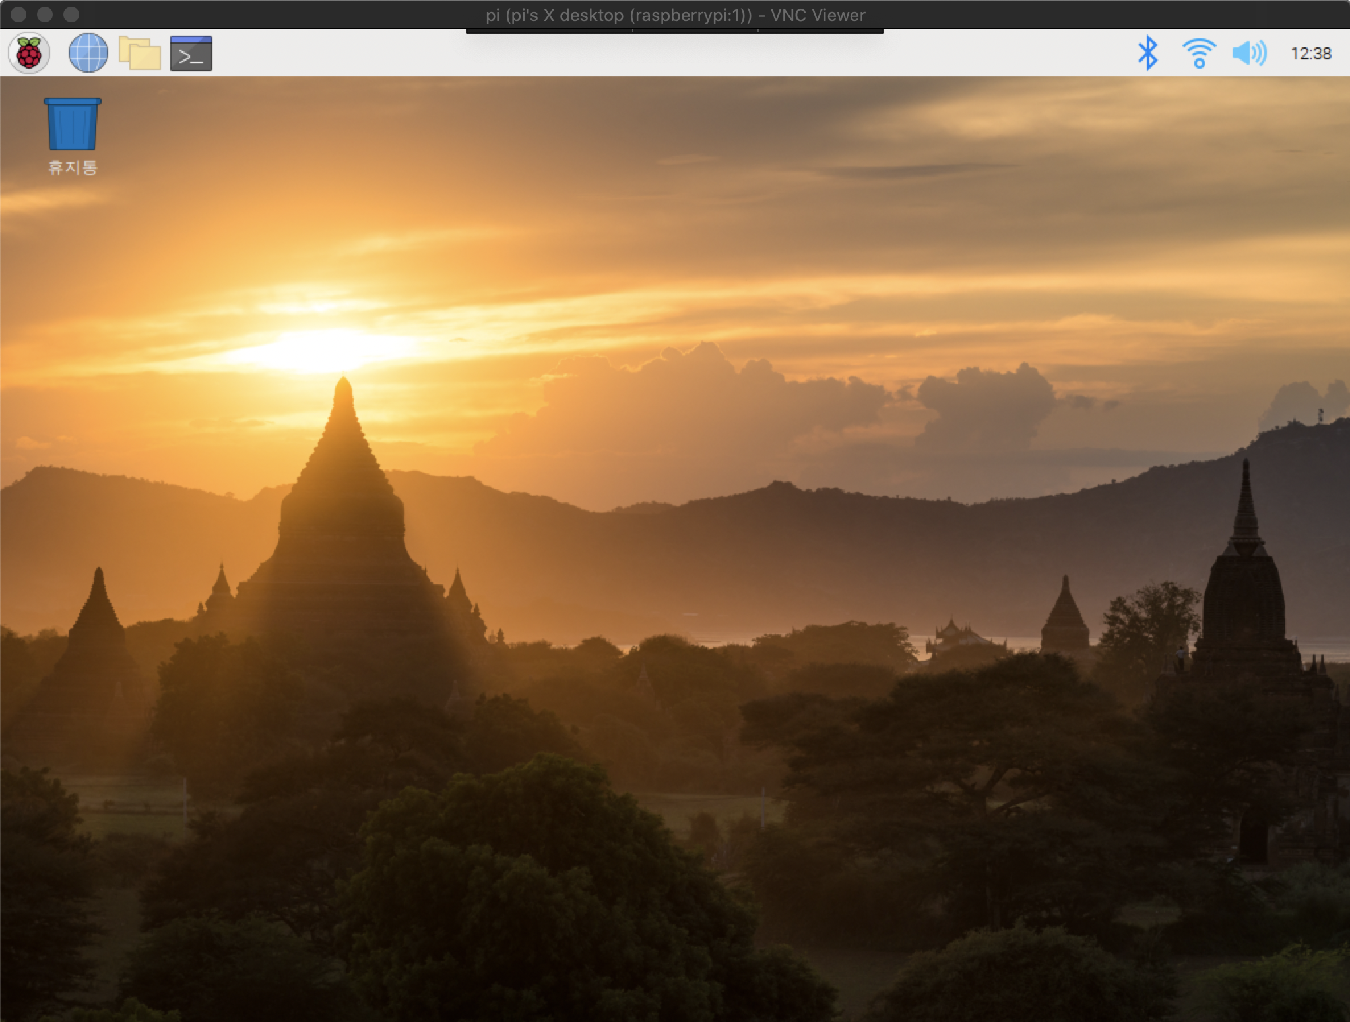Show available Wi-Fi networks
The width and height of the screenshot is (1350, 1022).
click(x=1199, y=53)
